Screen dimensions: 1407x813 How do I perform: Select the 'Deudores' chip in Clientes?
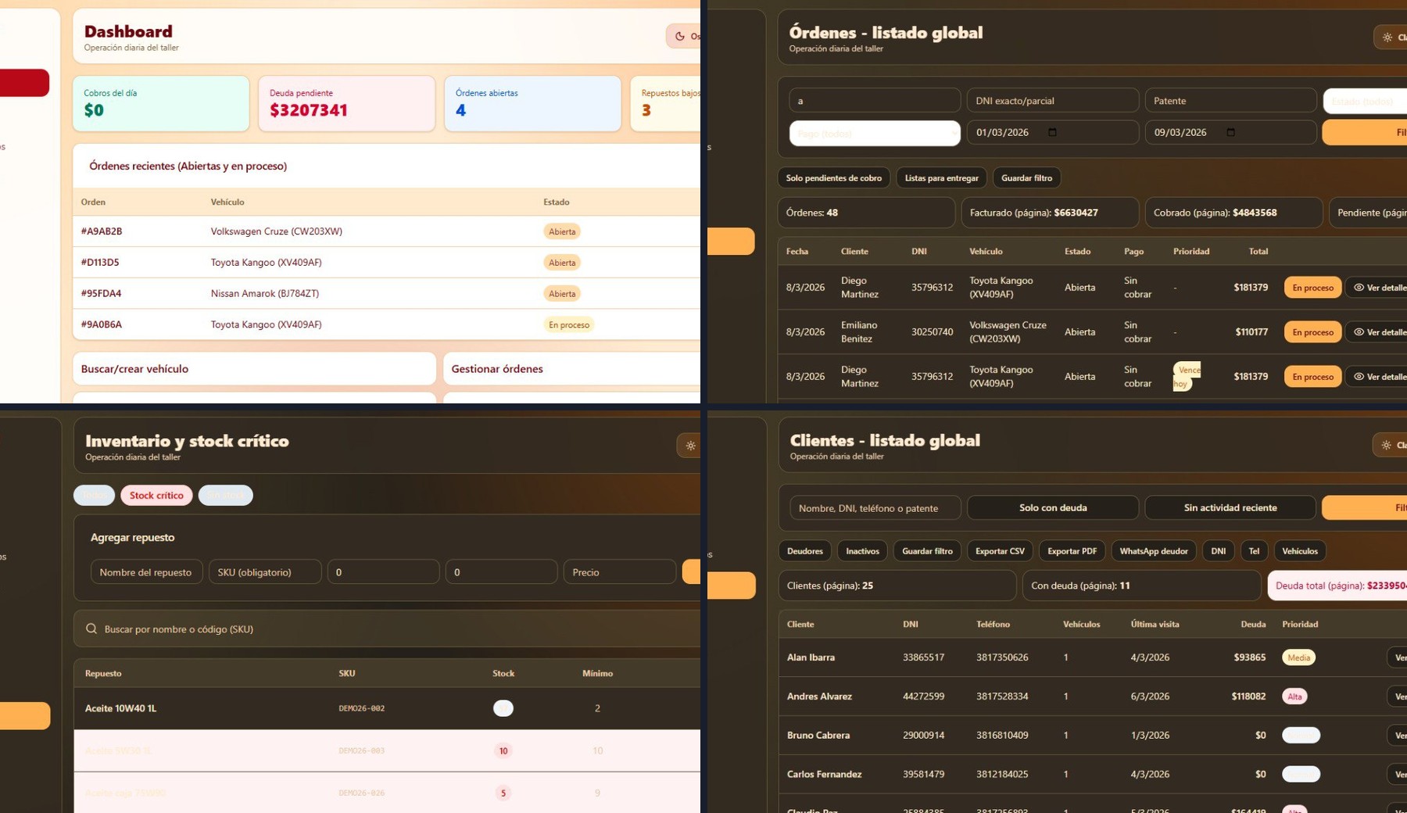point(804,551)
